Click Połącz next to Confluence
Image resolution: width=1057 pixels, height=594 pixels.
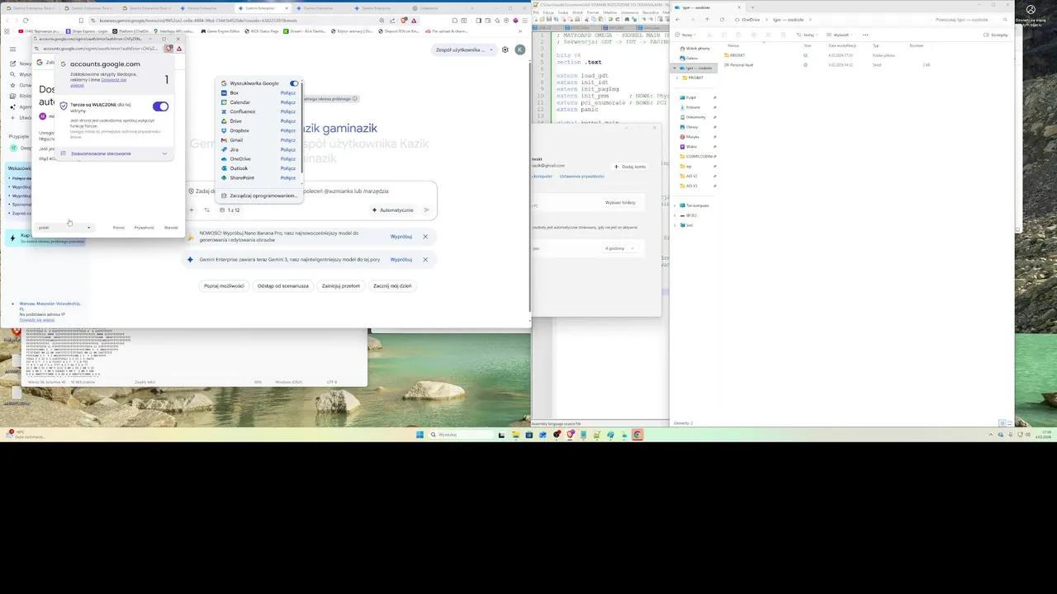click(288, 111)
